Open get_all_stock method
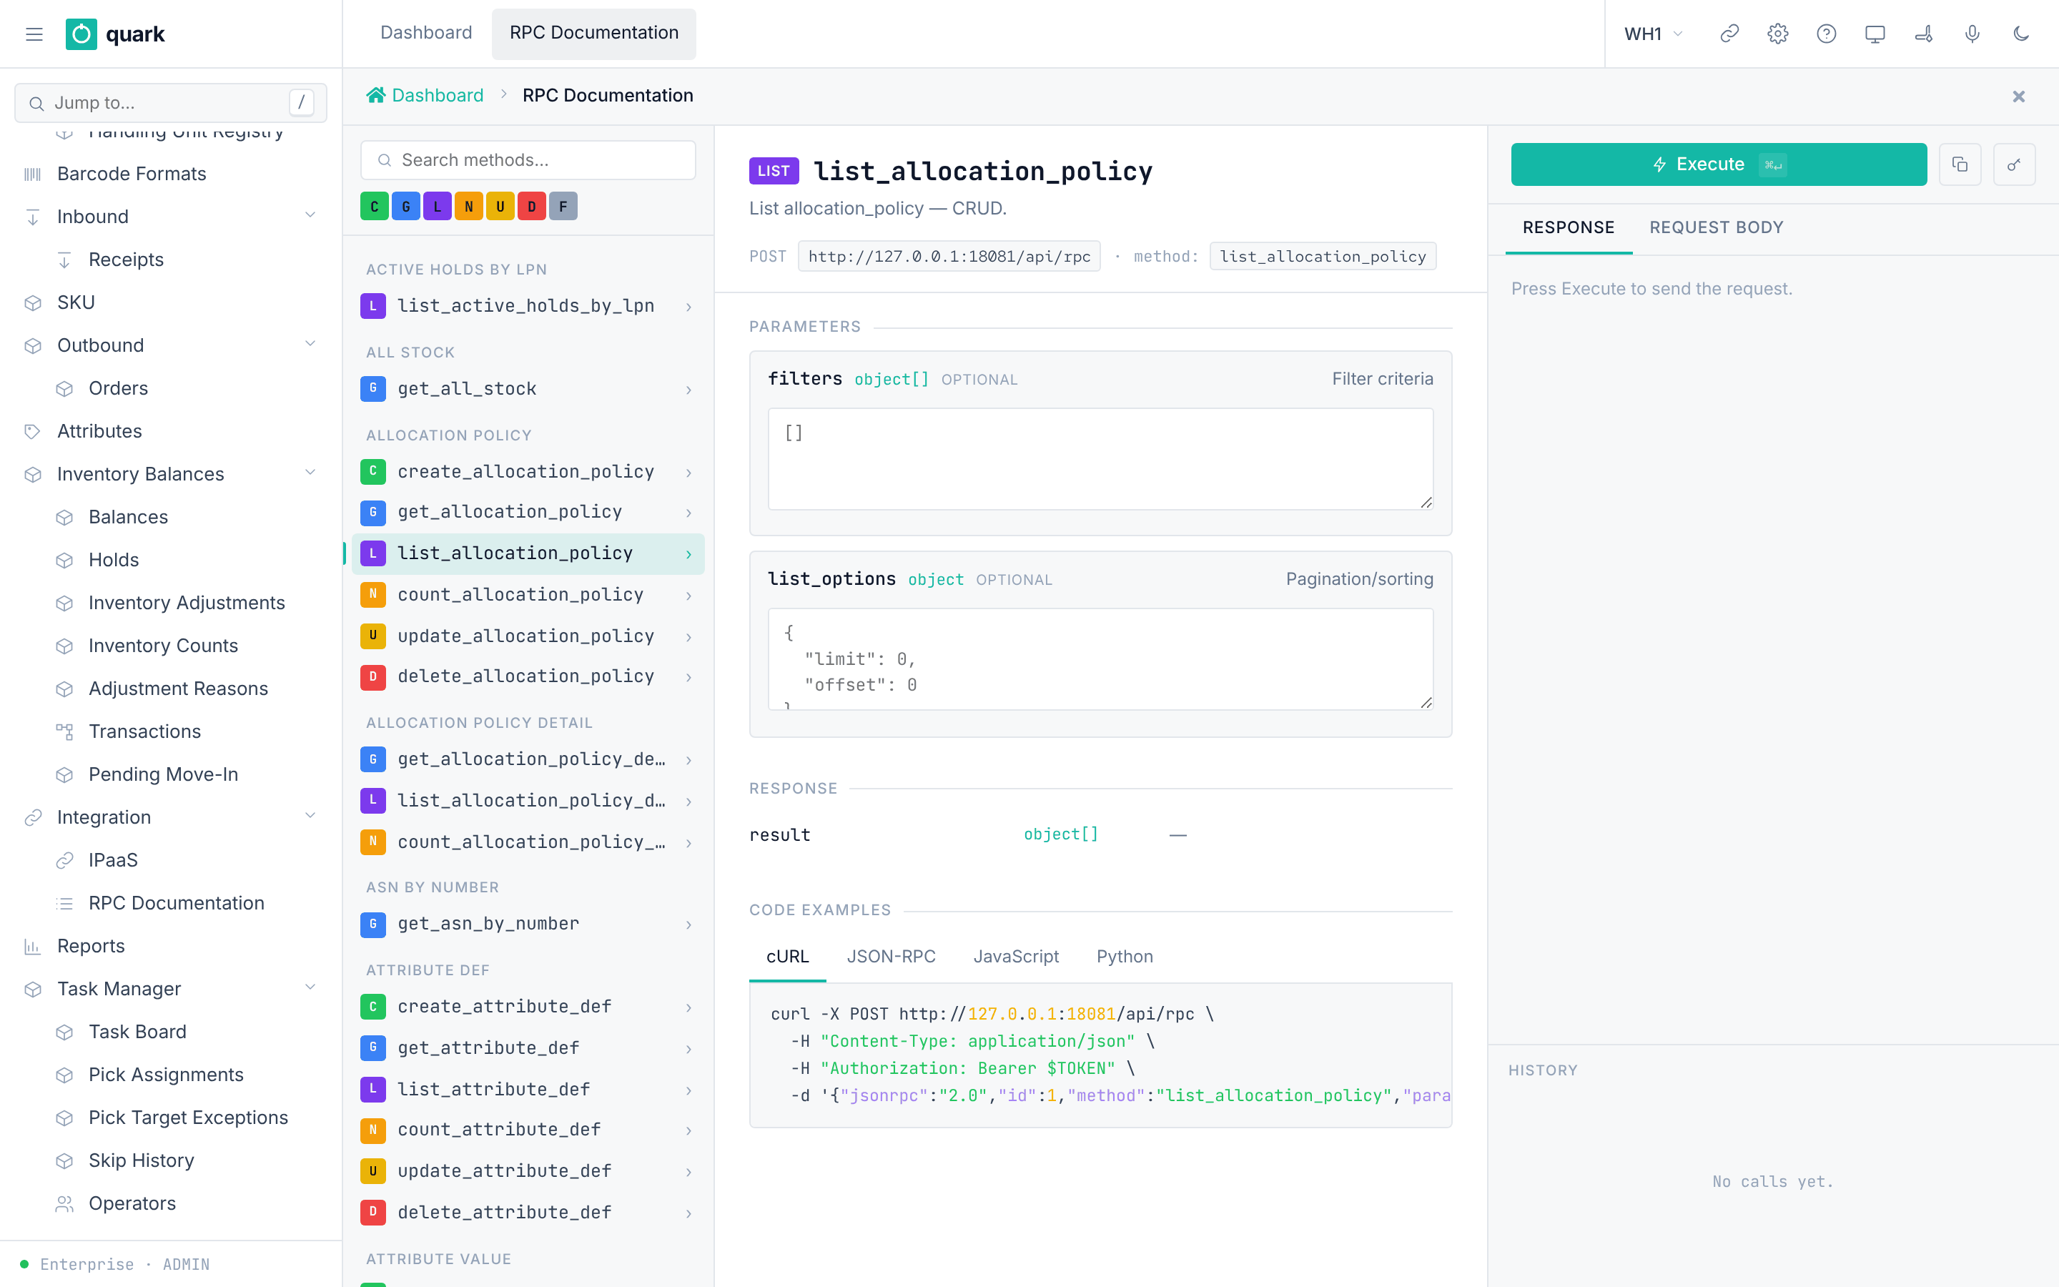The height and width of the screenshot is (1287, 2059). click(528, 389)
